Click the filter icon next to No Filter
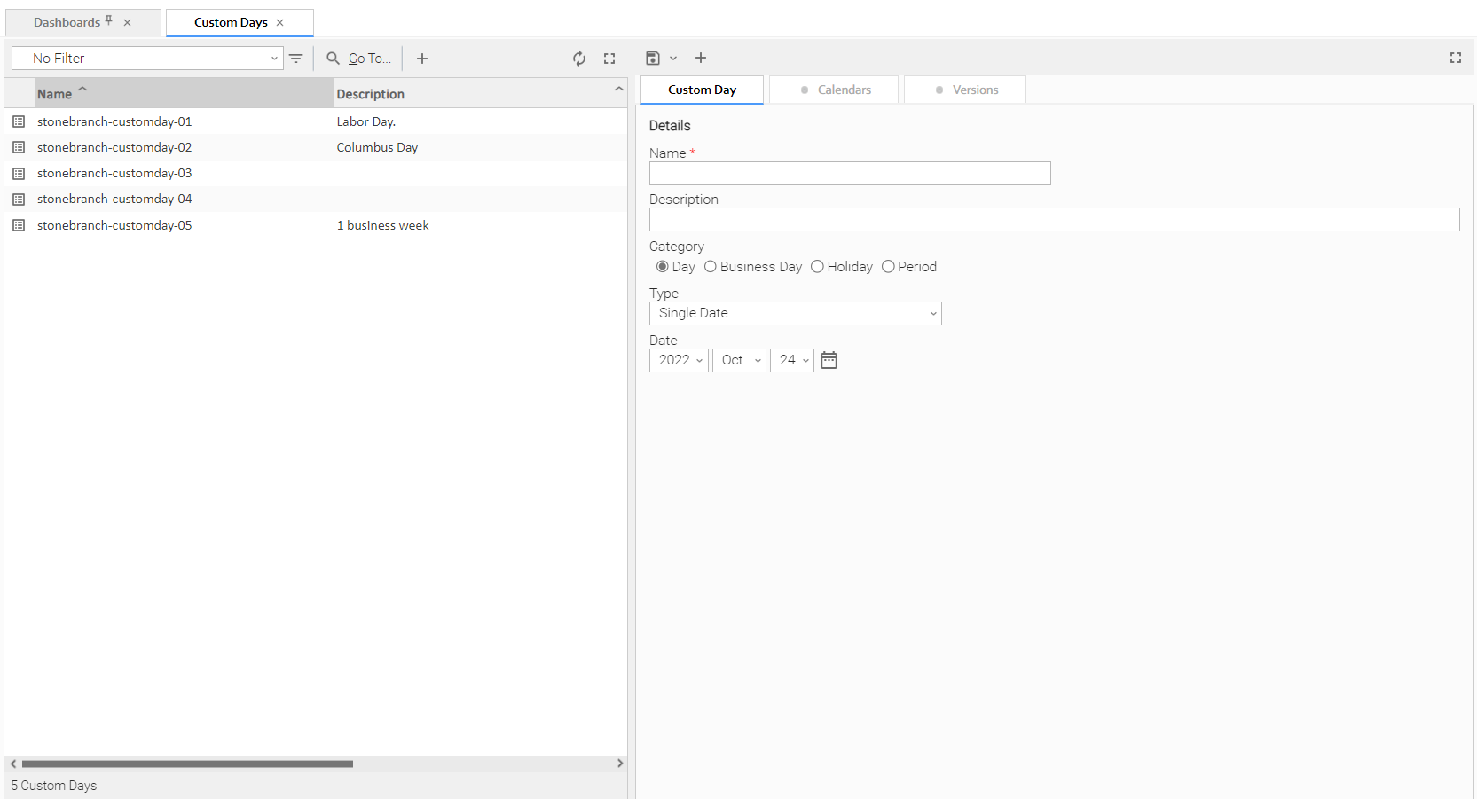 (296, 59)
